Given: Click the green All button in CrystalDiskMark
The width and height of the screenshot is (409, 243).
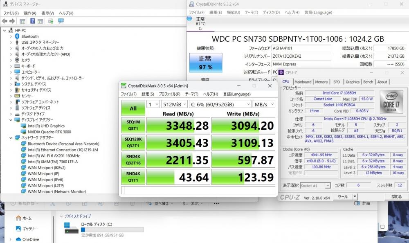Looking at the screenshot, I should pos(133,108).
